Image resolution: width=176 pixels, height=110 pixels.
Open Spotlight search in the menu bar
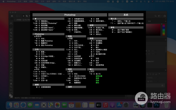pos(145,1)
